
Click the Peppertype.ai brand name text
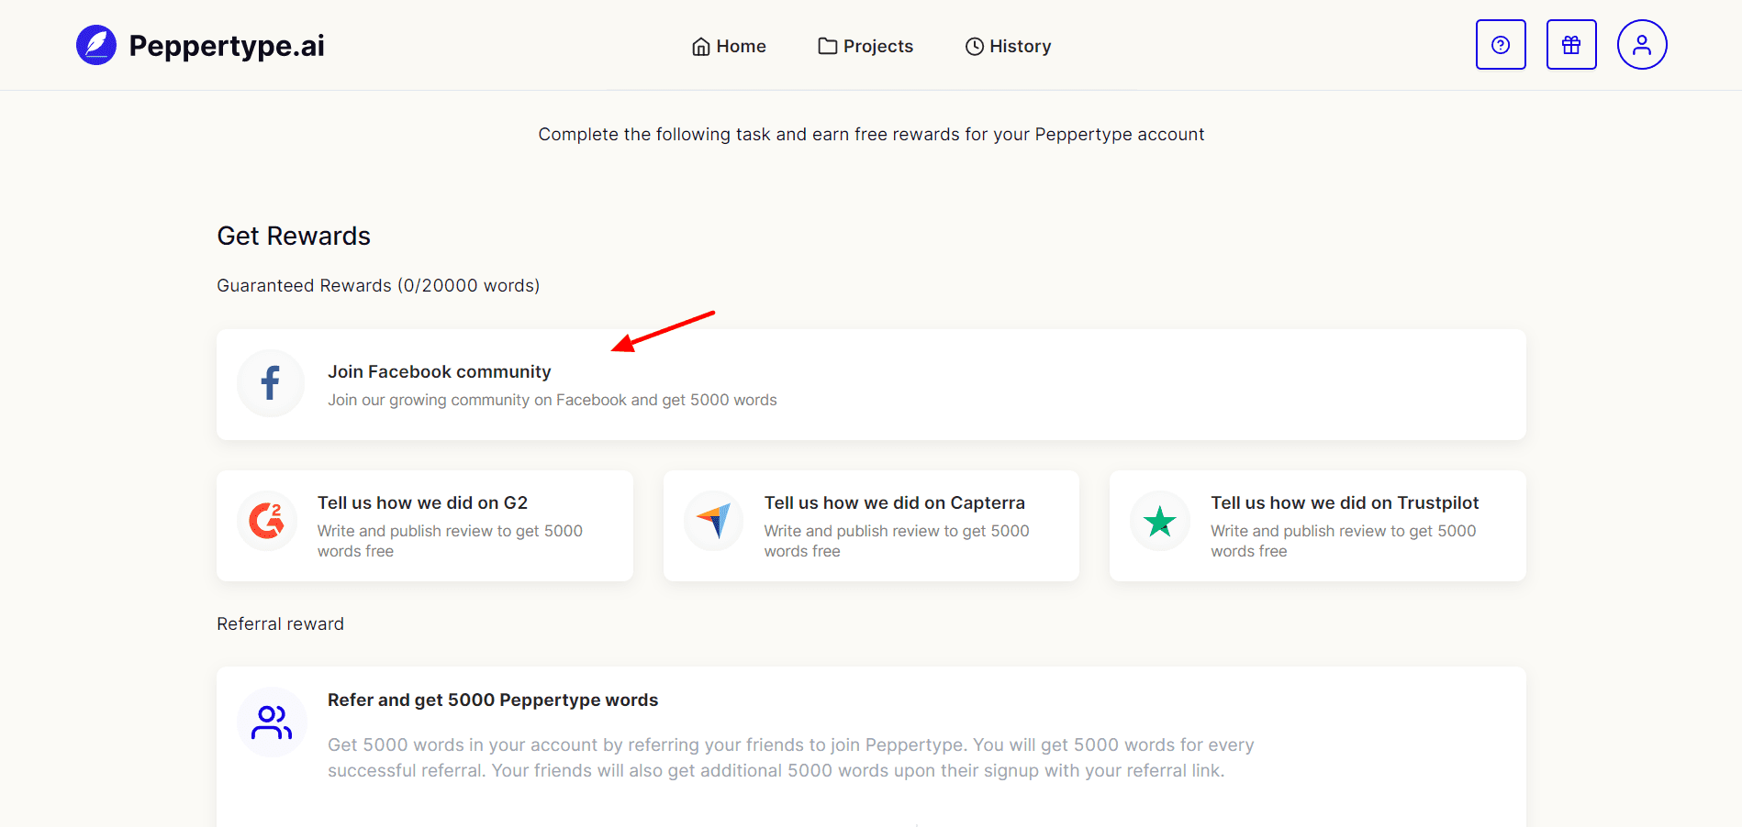point(227,46)
